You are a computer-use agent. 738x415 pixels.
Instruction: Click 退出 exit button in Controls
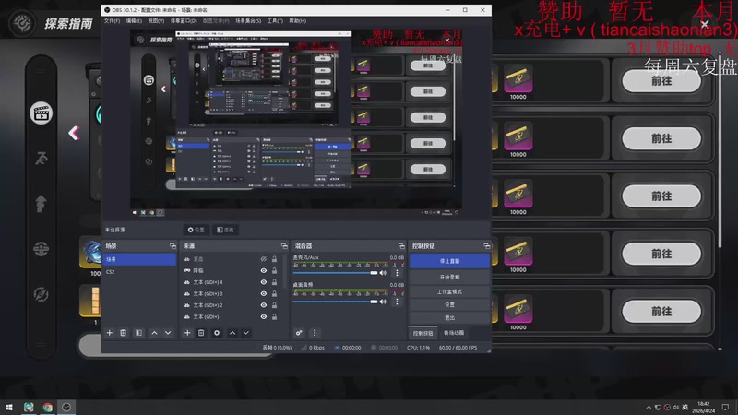tap(449, 318)
